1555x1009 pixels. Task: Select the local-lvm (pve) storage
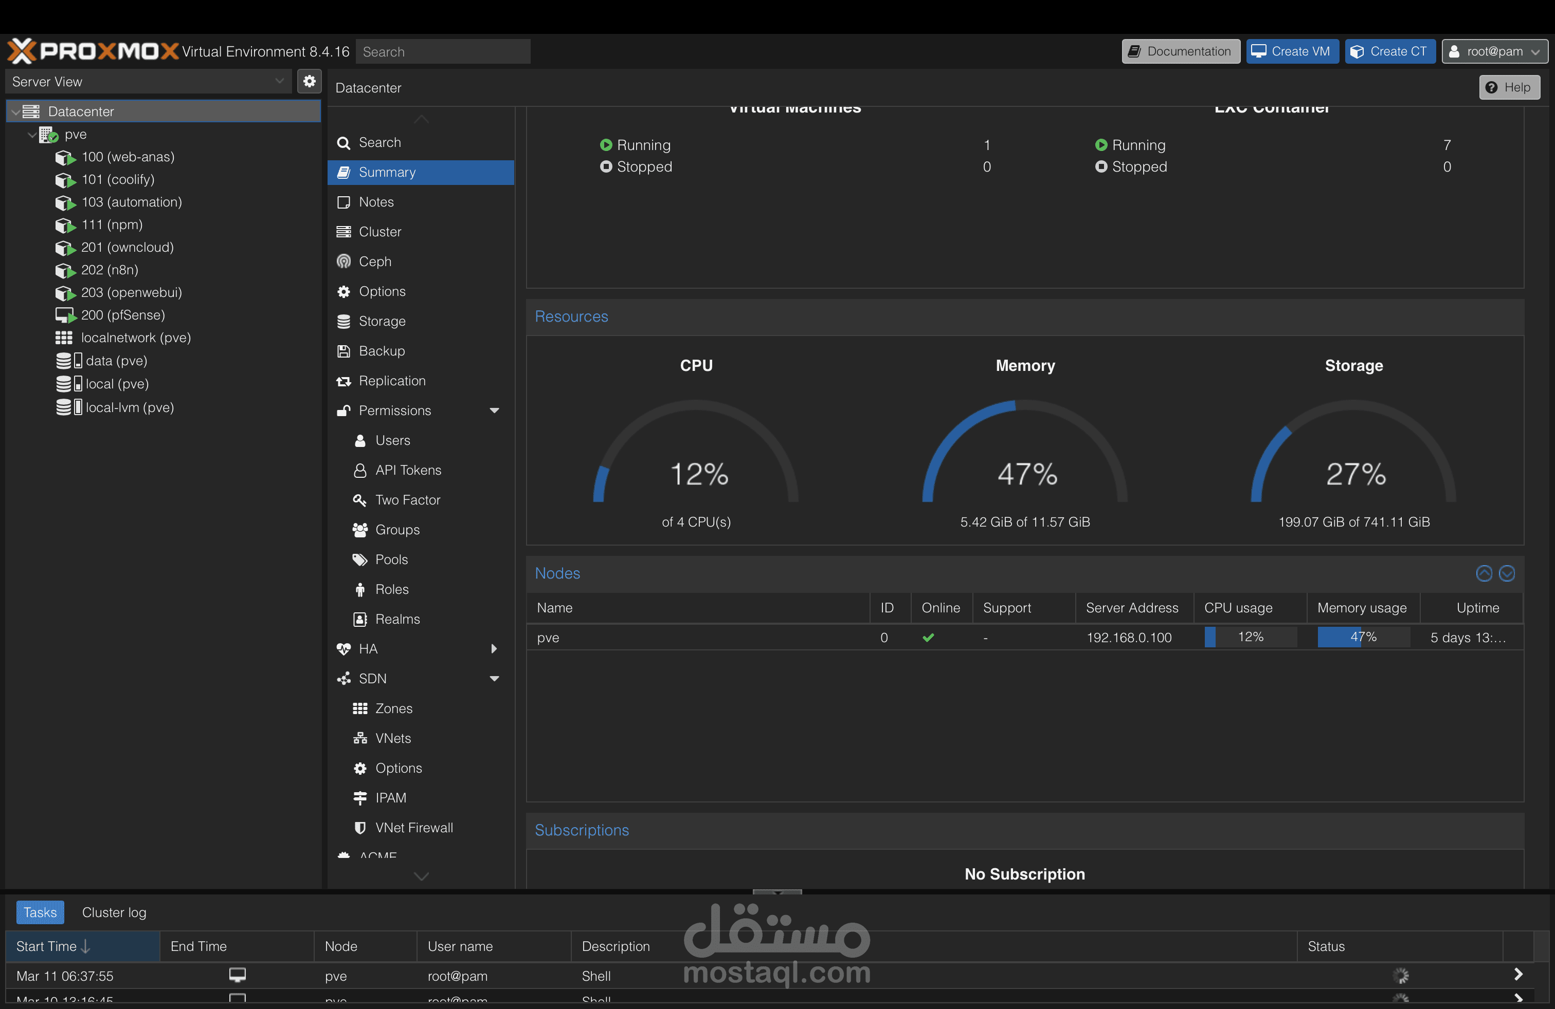click(x=130, y=407)
